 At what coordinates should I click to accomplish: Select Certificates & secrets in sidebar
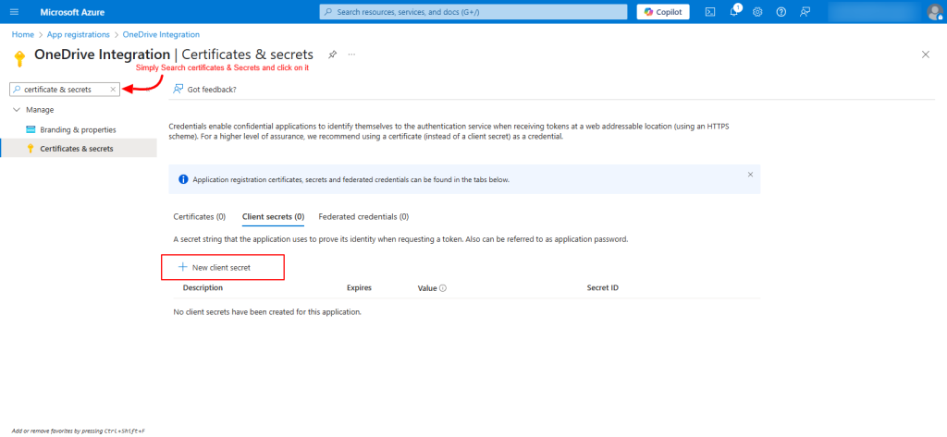[78, 149]
